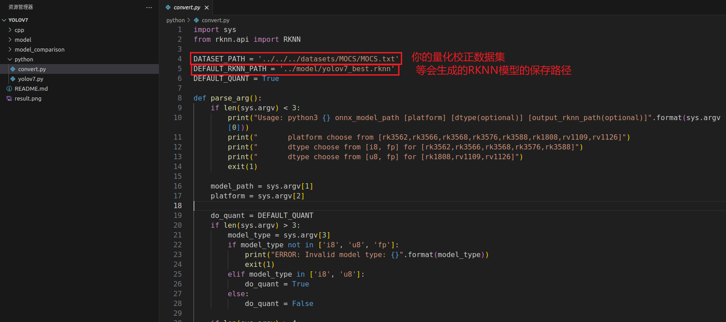Click 'do_quant = False' on line 28
Screen dimensions: 726x322
pyautogui.click(x=279, y=303)
